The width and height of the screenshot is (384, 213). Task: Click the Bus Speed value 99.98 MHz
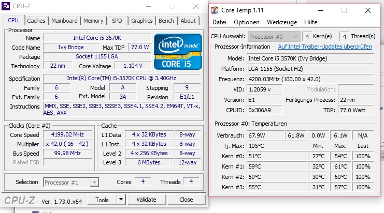67,153
